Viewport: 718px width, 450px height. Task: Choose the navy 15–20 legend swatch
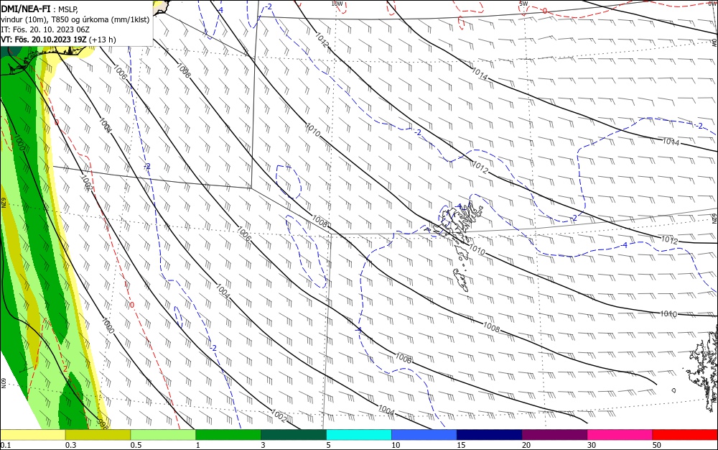[490, 435]
